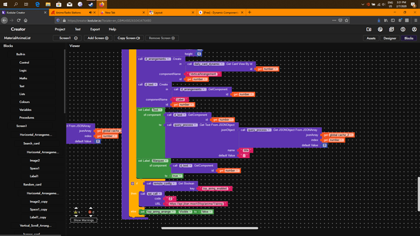Viewport: 420px width, 236px height.
Task: Open File Explorer from the taskbar
Action: [48, 4]
